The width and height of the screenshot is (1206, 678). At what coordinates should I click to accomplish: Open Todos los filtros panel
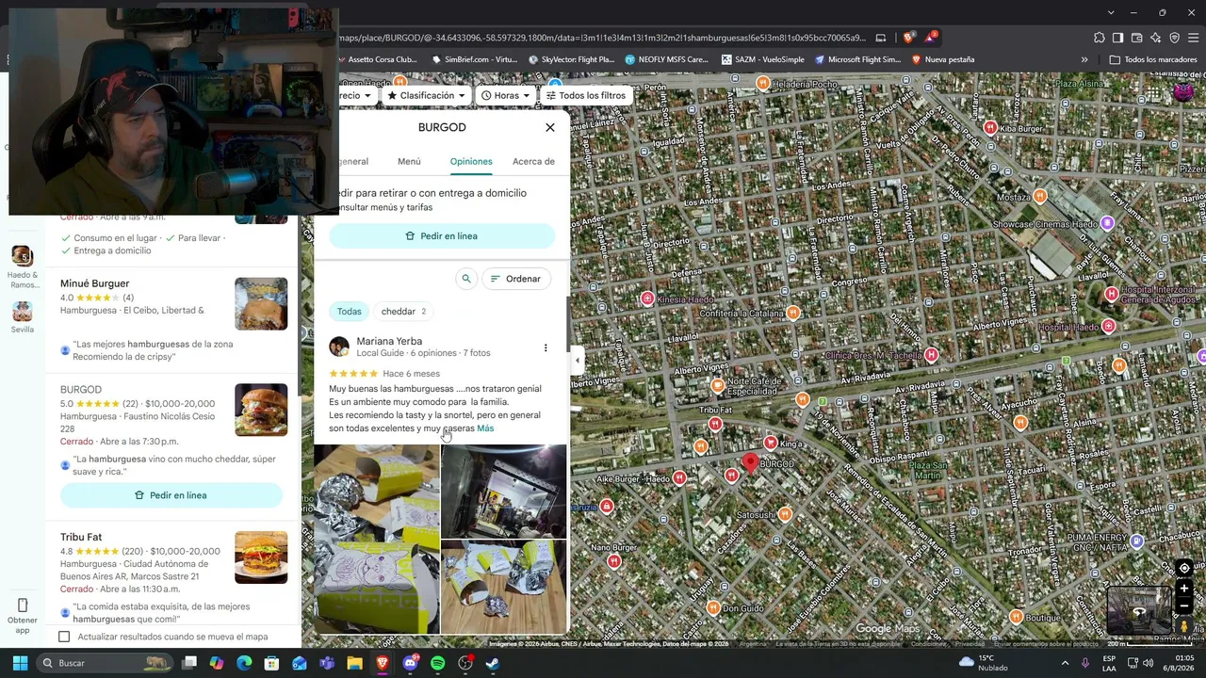[585, 95]
